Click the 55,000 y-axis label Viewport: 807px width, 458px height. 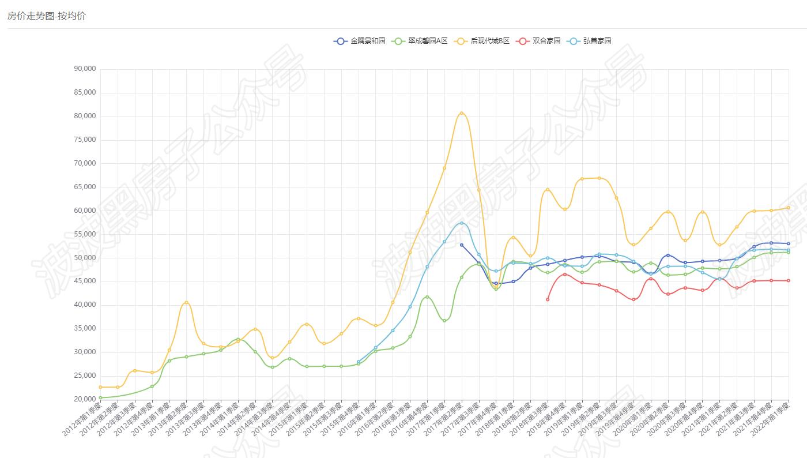85,235
